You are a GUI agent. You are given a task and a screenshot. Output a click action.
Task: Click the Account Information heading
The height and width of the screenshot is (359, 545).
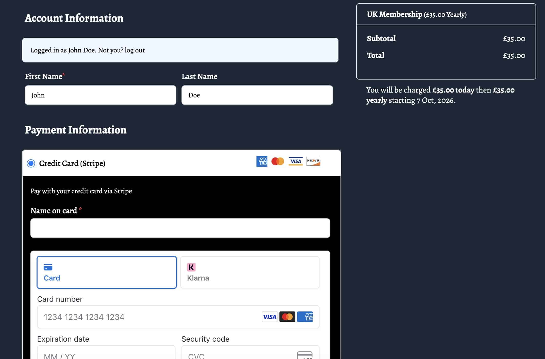[74, 18]
